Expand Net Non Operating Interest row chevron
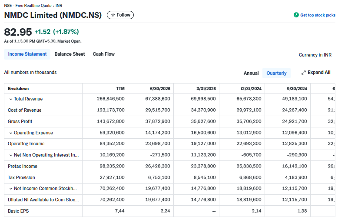The width and height of the screenshot is (338, 217). coord(11,155)
